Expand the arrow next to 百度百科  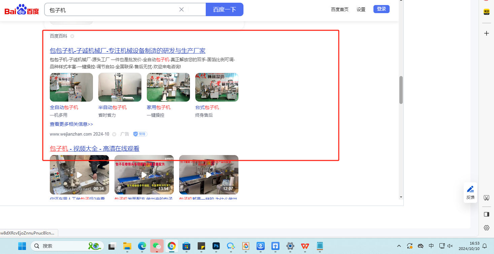click(x=72, y=36)
